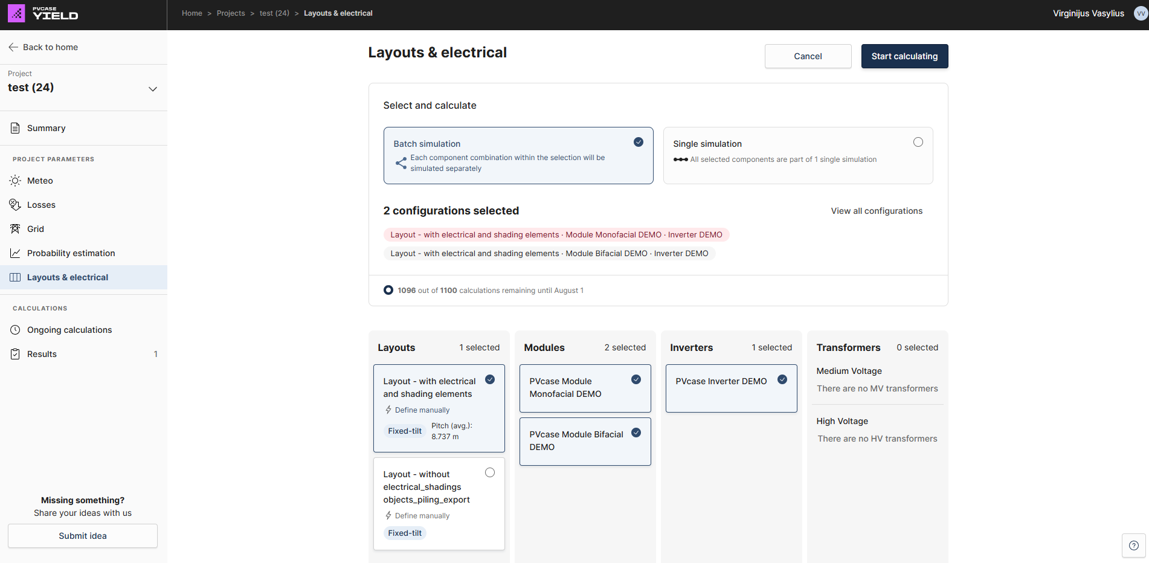Click 'There are no MV transformers' text
Screen dimensions: 1149x563
[877, 388]
